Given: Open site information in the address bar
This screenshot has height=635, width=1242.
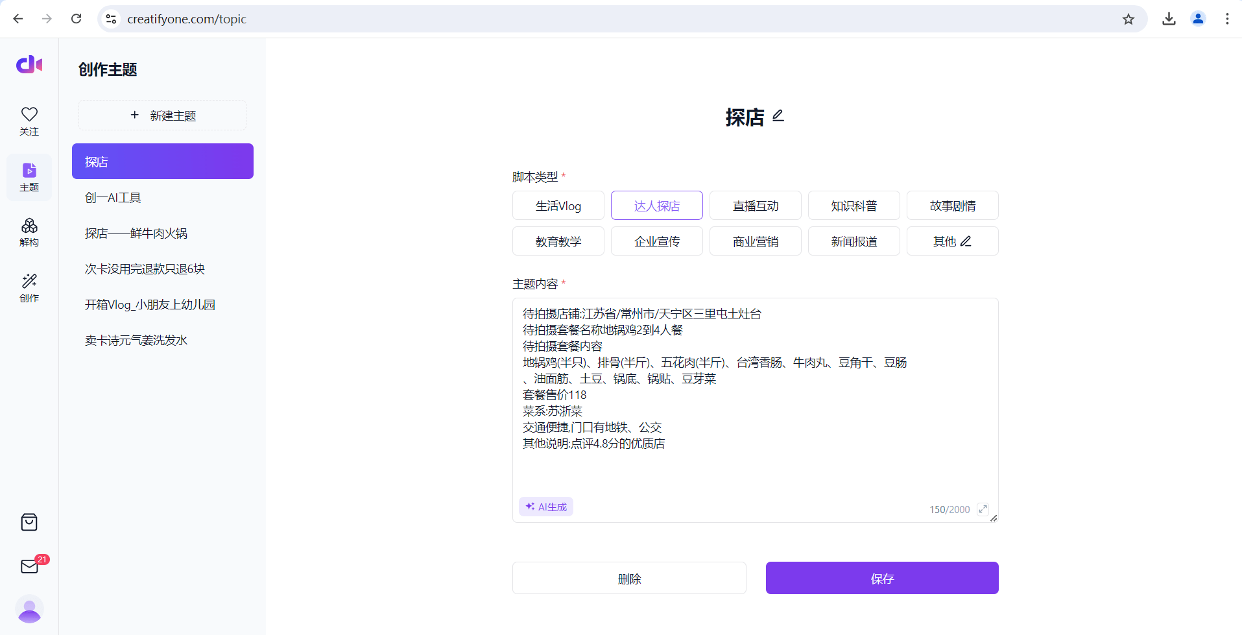Looking at the screenshot, I should coord(110,19).
